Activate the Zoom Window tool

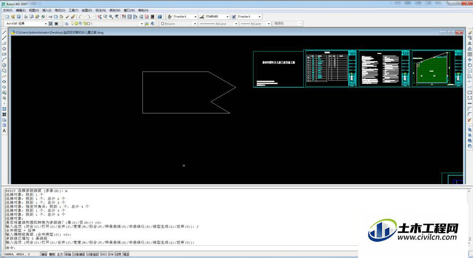pos(111,17)
